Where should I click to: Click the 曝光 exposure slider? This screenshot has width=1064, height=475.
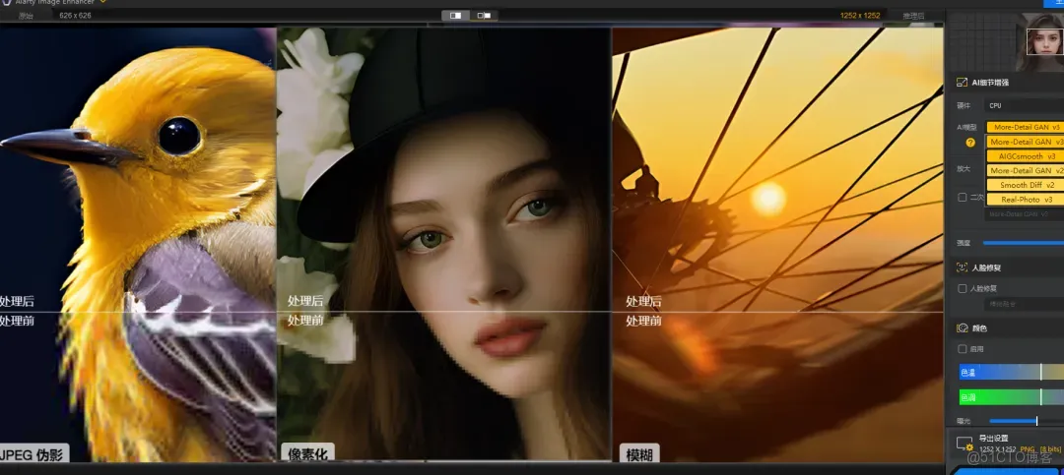click(1026, 422)
